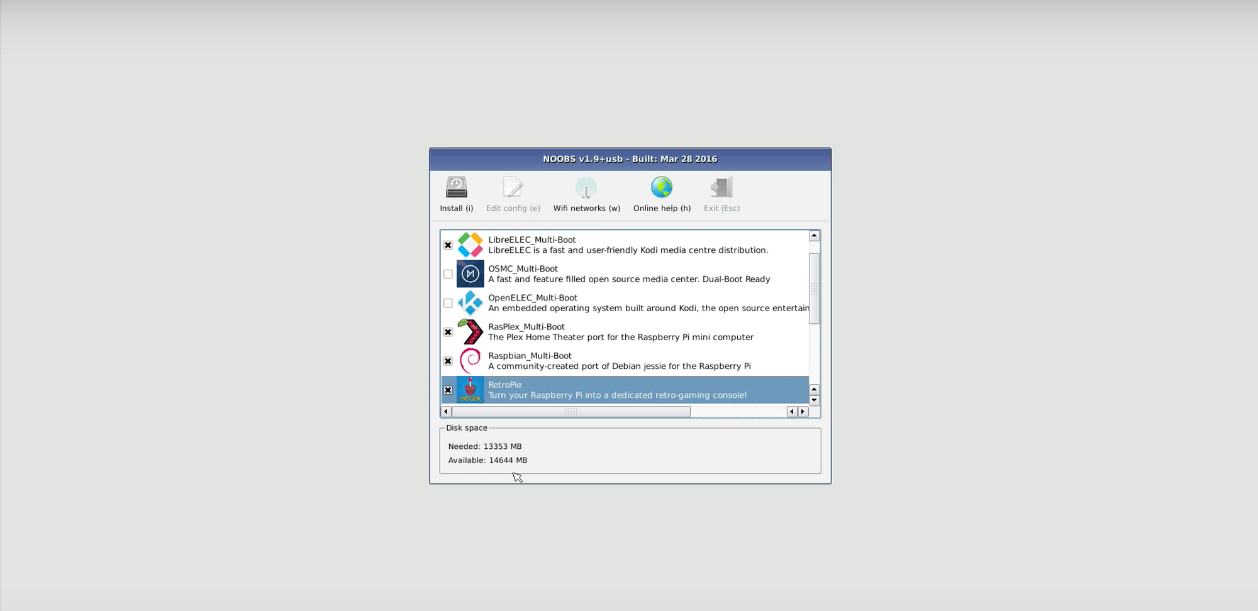Click the greyed-out Edit config (e) button
This screenshot has height=611, width=1258.
point(513,194)
